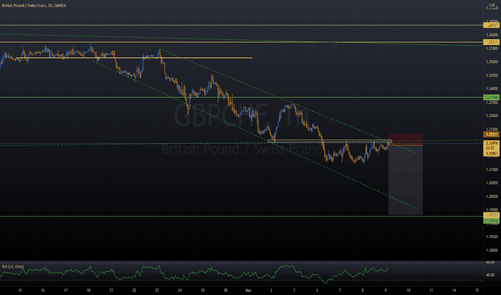
Task: Click date 9 on time axis
Action: pos(385,290)
